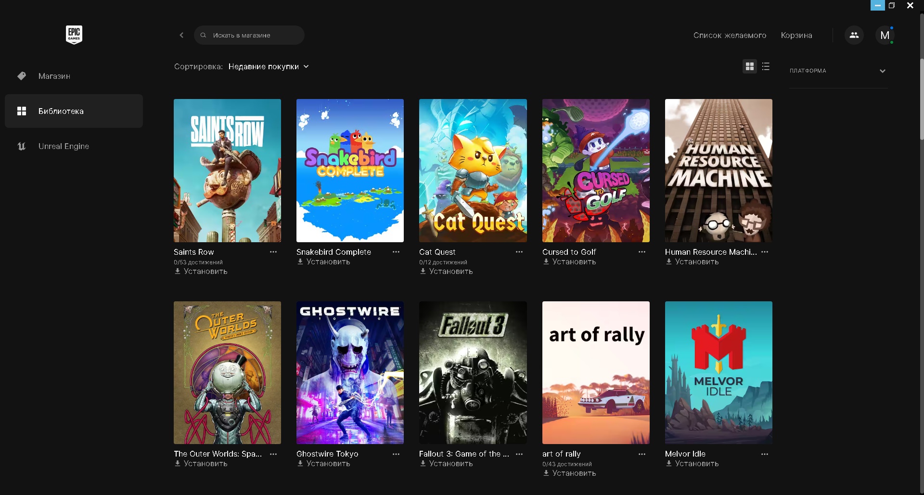Click the search store input field
This screenshot has height=495, width=924.
[x=249, y=35]
